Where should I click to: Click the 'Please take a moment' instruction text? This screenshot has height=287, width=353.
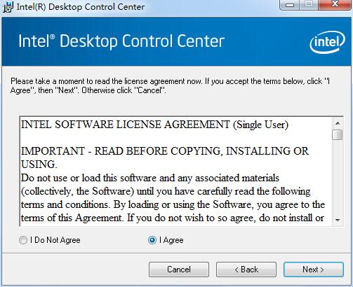170,85
